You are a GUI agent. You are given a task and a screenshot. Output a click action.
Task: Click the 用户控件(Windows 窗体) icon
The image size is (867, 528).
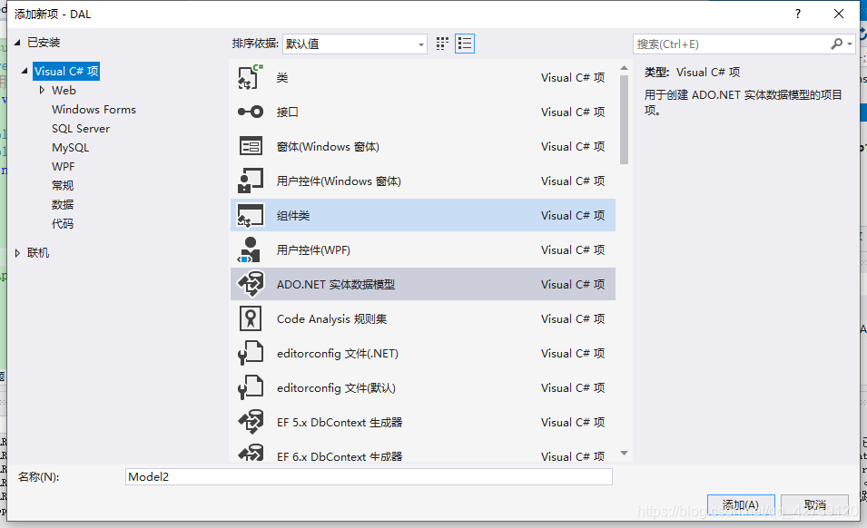click(x=251, y=181)
